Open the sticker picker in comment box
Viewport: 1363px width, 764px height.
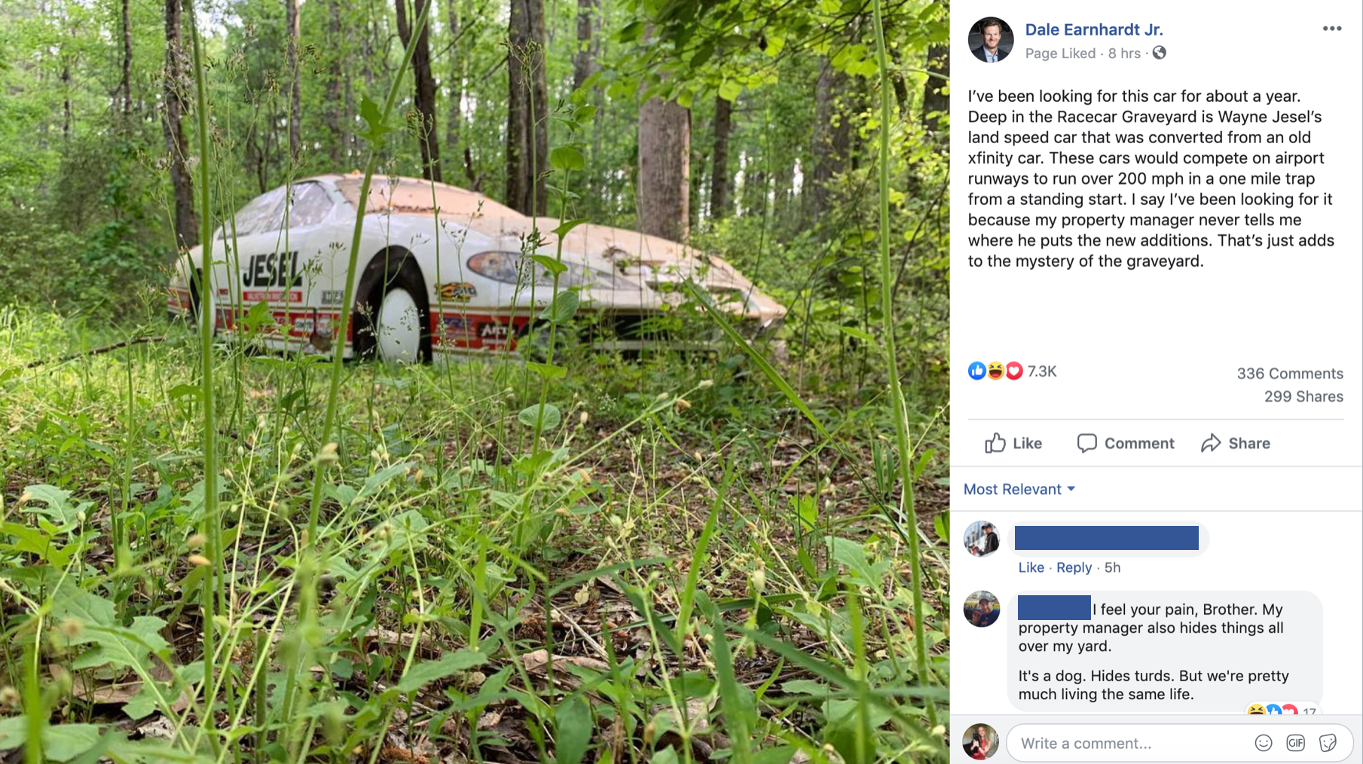[1328, 743]
